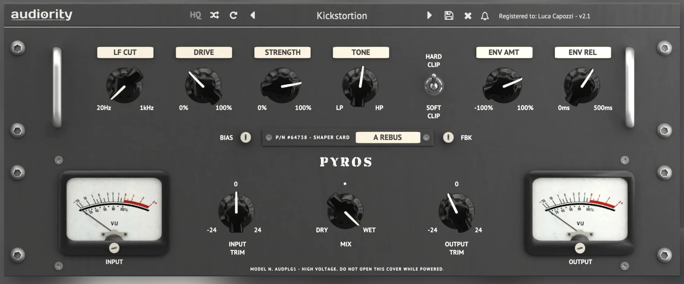Click the ENV AMT label button
Image resolution: width=684 pixels, height=284 pixels.
tap(504, 52)
